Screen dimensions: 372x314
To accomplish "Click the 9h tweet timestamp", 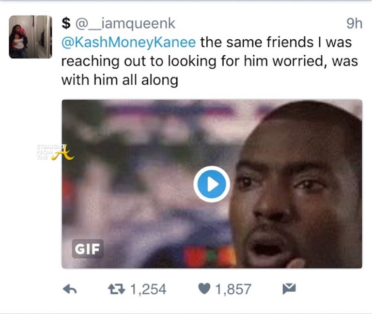I will coord(354,23).
